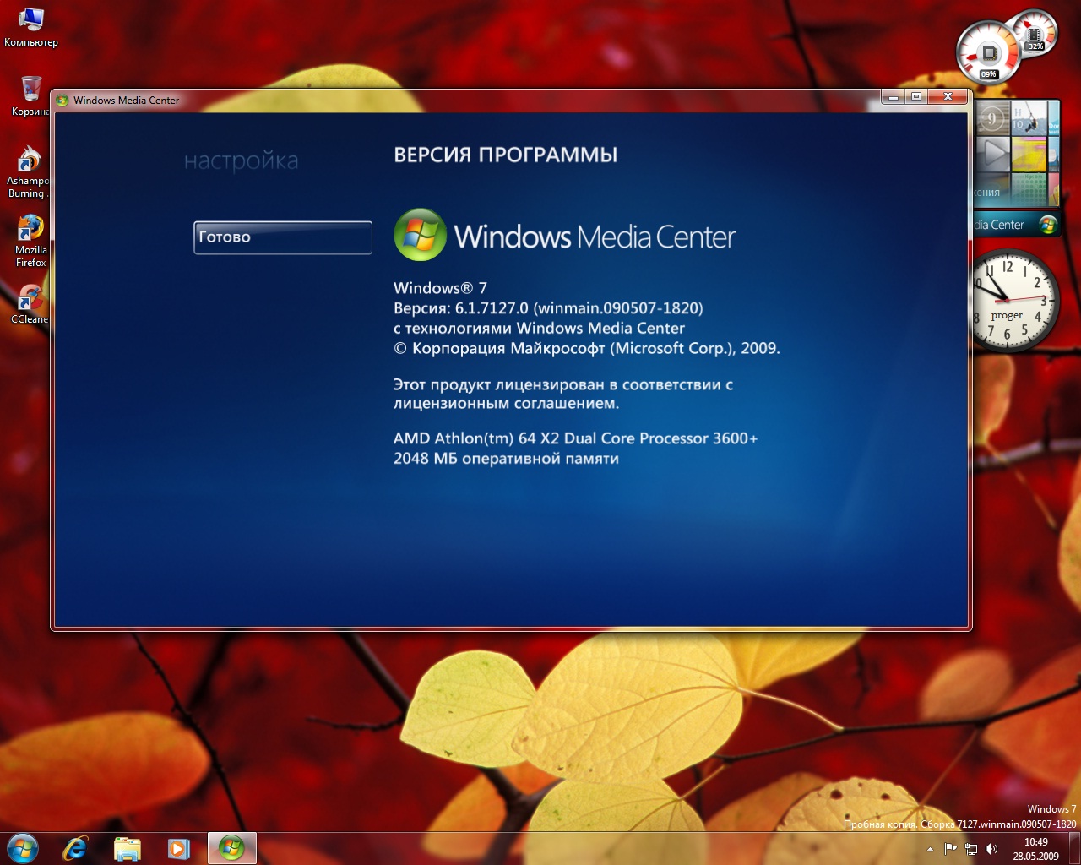Open the Windows Start orb
1081x865 pixels.
click(23, 848)
